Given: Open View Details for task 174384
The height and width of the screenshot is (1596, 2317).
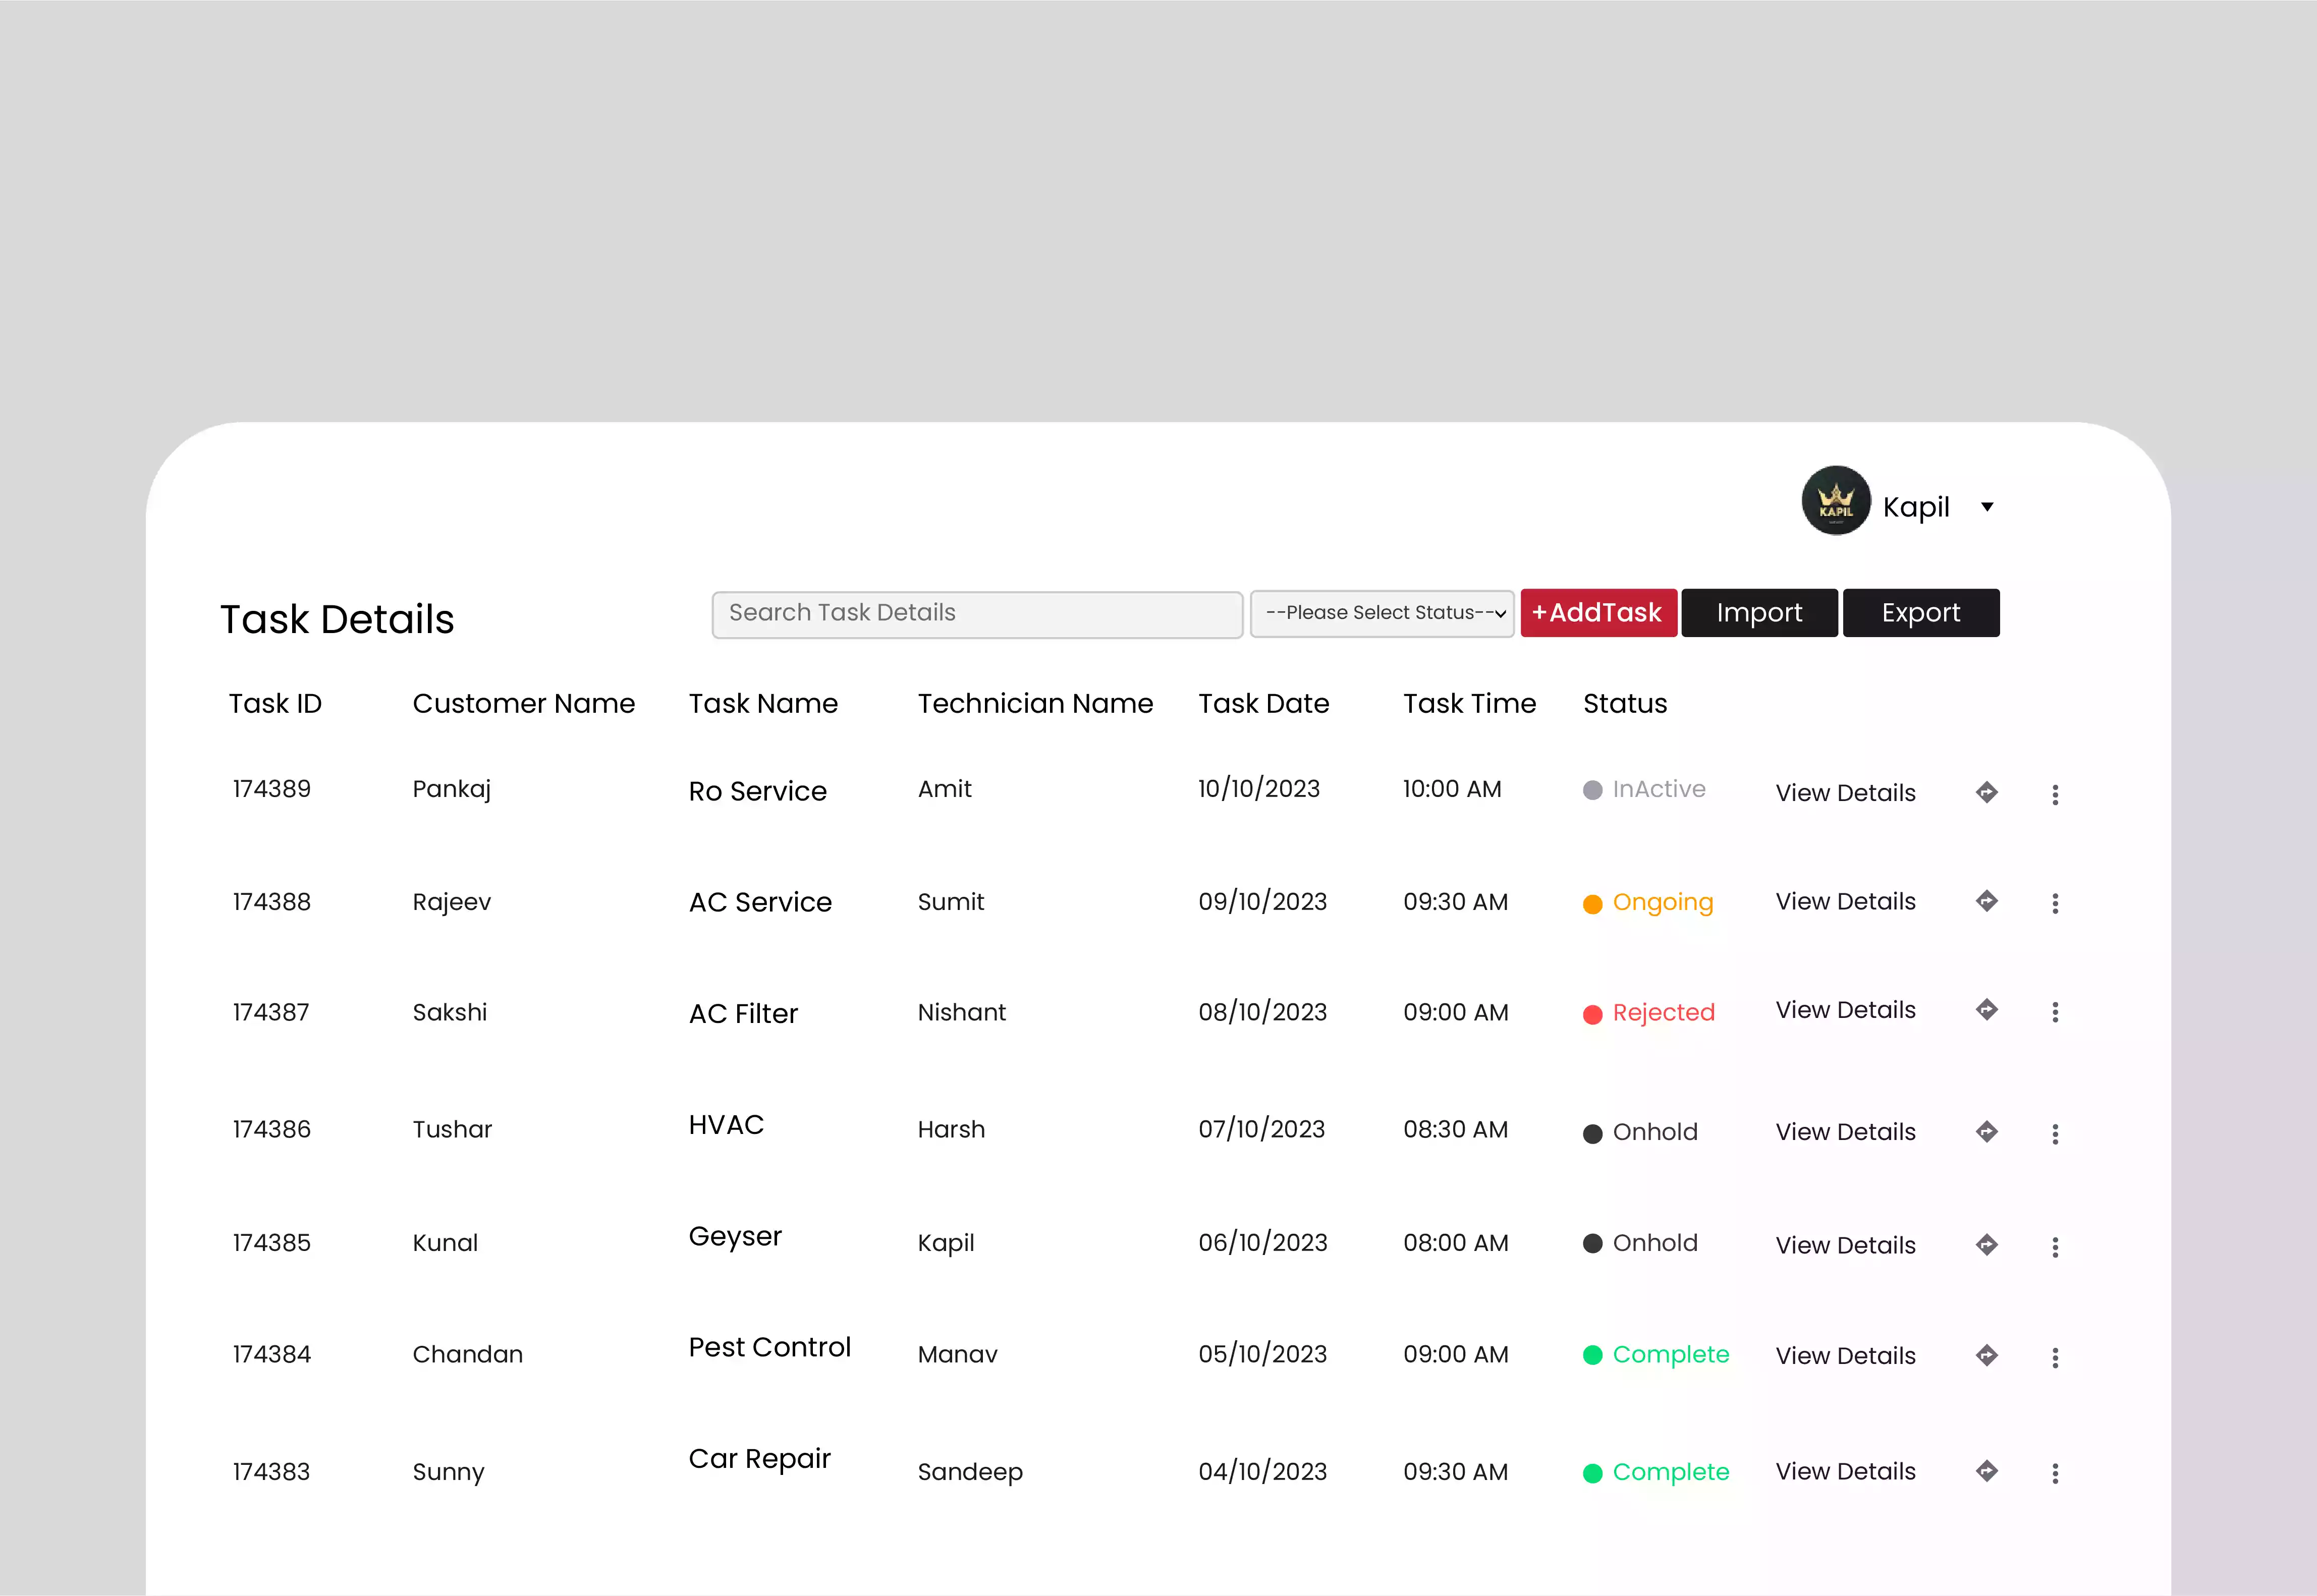Looking at the screenshot, I should (1845, 1356).
